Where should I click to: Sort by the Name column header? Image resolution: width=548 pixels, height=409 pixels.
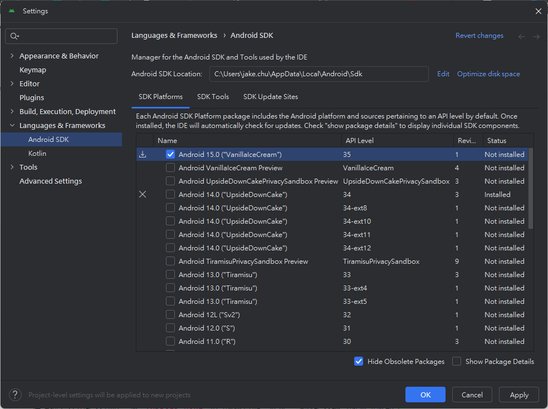(247, 141)
